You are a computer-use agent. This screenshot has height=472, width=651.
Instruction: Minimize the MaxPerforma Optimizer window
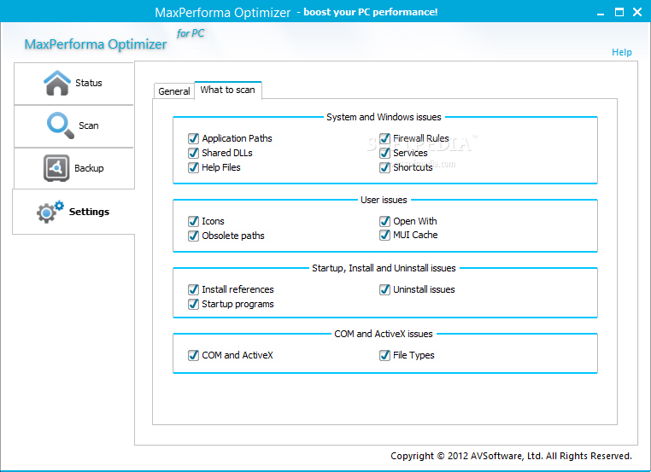click(601, 13)
